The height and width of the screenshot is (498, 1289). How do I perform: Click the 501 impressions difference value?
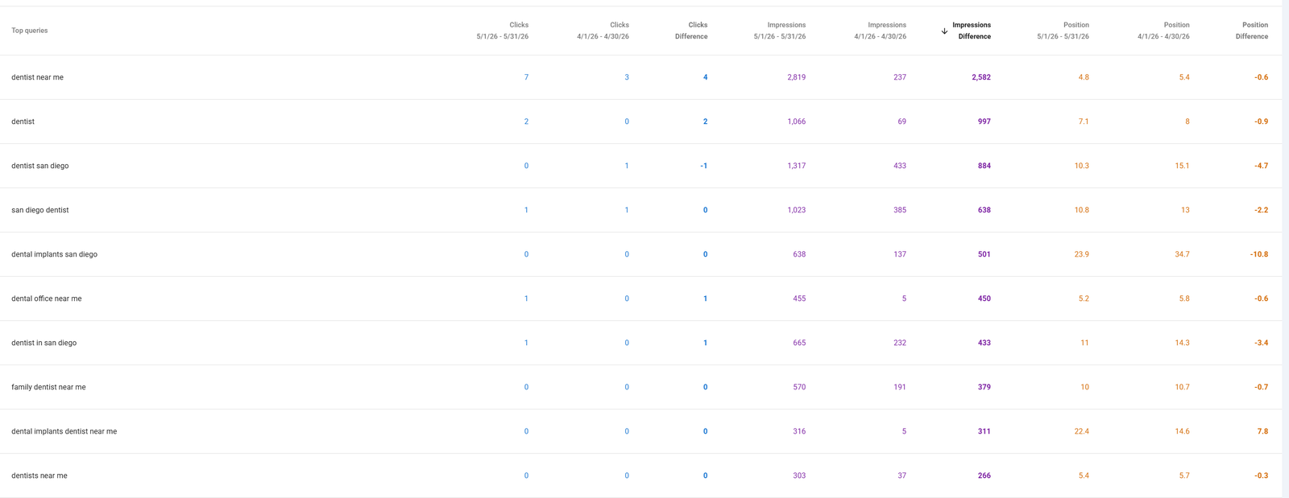(x=984, y=254)
